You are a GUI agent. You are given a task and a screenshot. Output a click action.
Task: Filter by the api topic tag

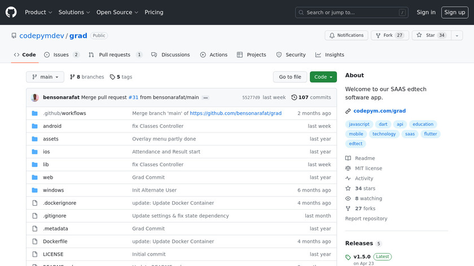[x=400, y=124]
